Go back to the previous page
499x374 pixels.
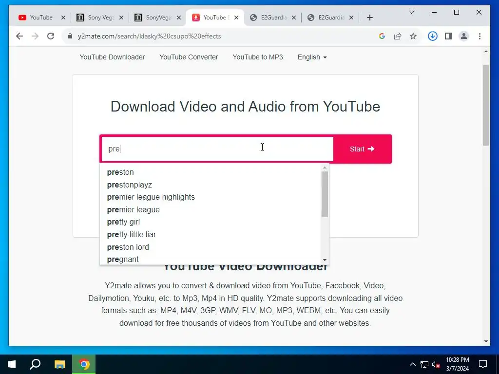pyautogui.click(x=19, y=36)
